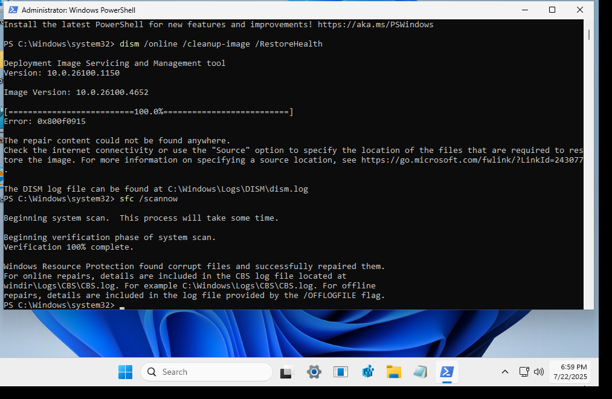Click the C:\Windows\Logs\DISM\dism.log path
The height and width of the screenshot is (399, 612).
(238, 189)
